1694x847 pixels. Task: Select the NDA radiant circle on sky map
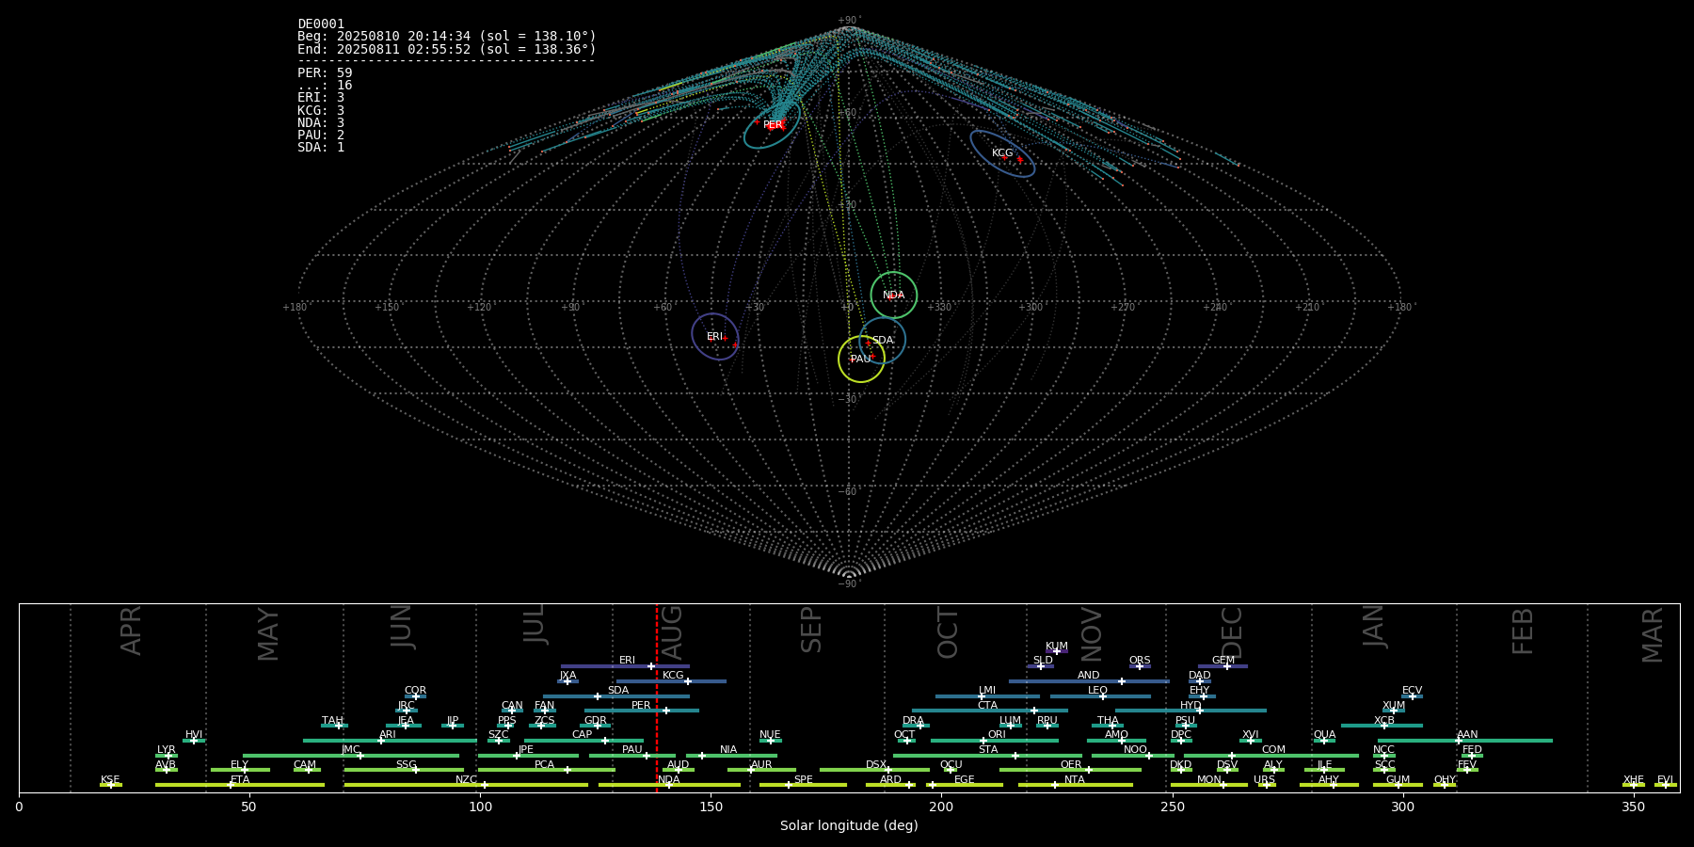(893, 295)
